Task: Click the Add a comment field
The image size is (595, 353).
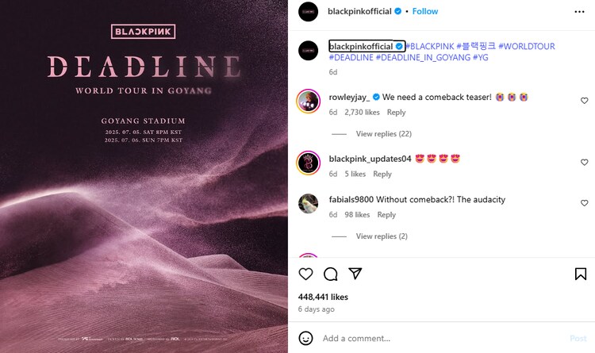Action: [436, 338]
